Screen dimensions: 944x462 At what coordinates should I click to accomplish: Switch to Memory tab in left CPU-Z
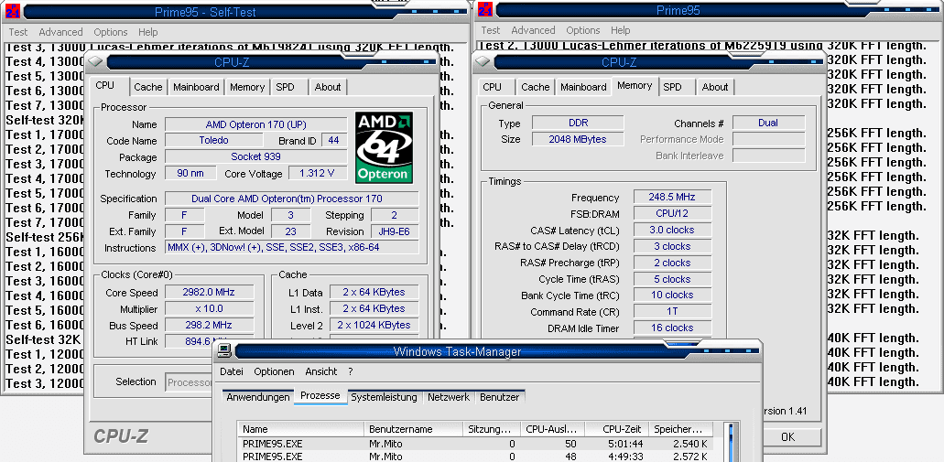pyautogui.click(x=247, y=87)
